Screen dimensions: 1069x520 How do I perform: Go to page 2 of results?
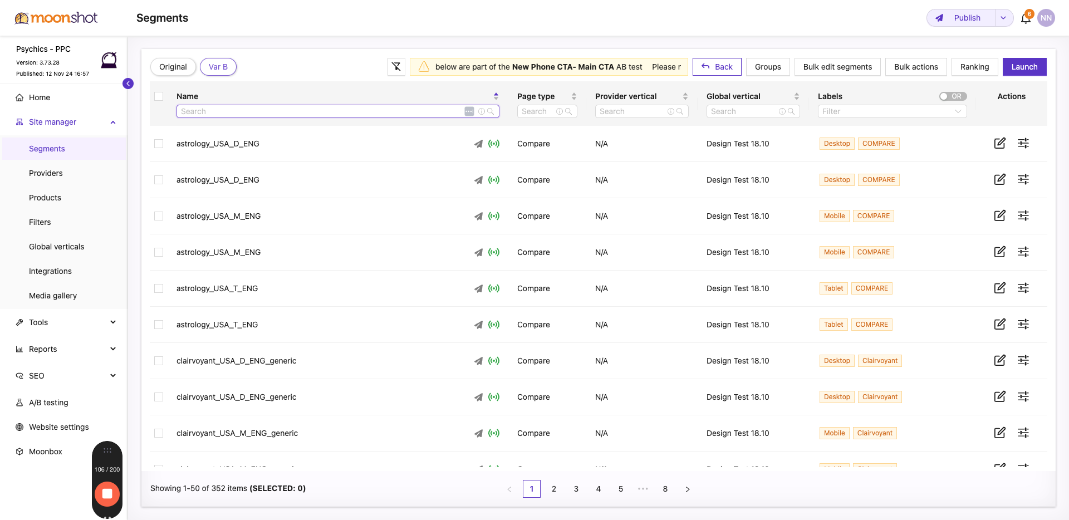point(554,489)
